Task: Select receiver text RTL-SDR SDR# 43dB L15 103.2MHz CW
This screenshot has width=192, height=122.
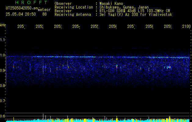Action: 135,11
